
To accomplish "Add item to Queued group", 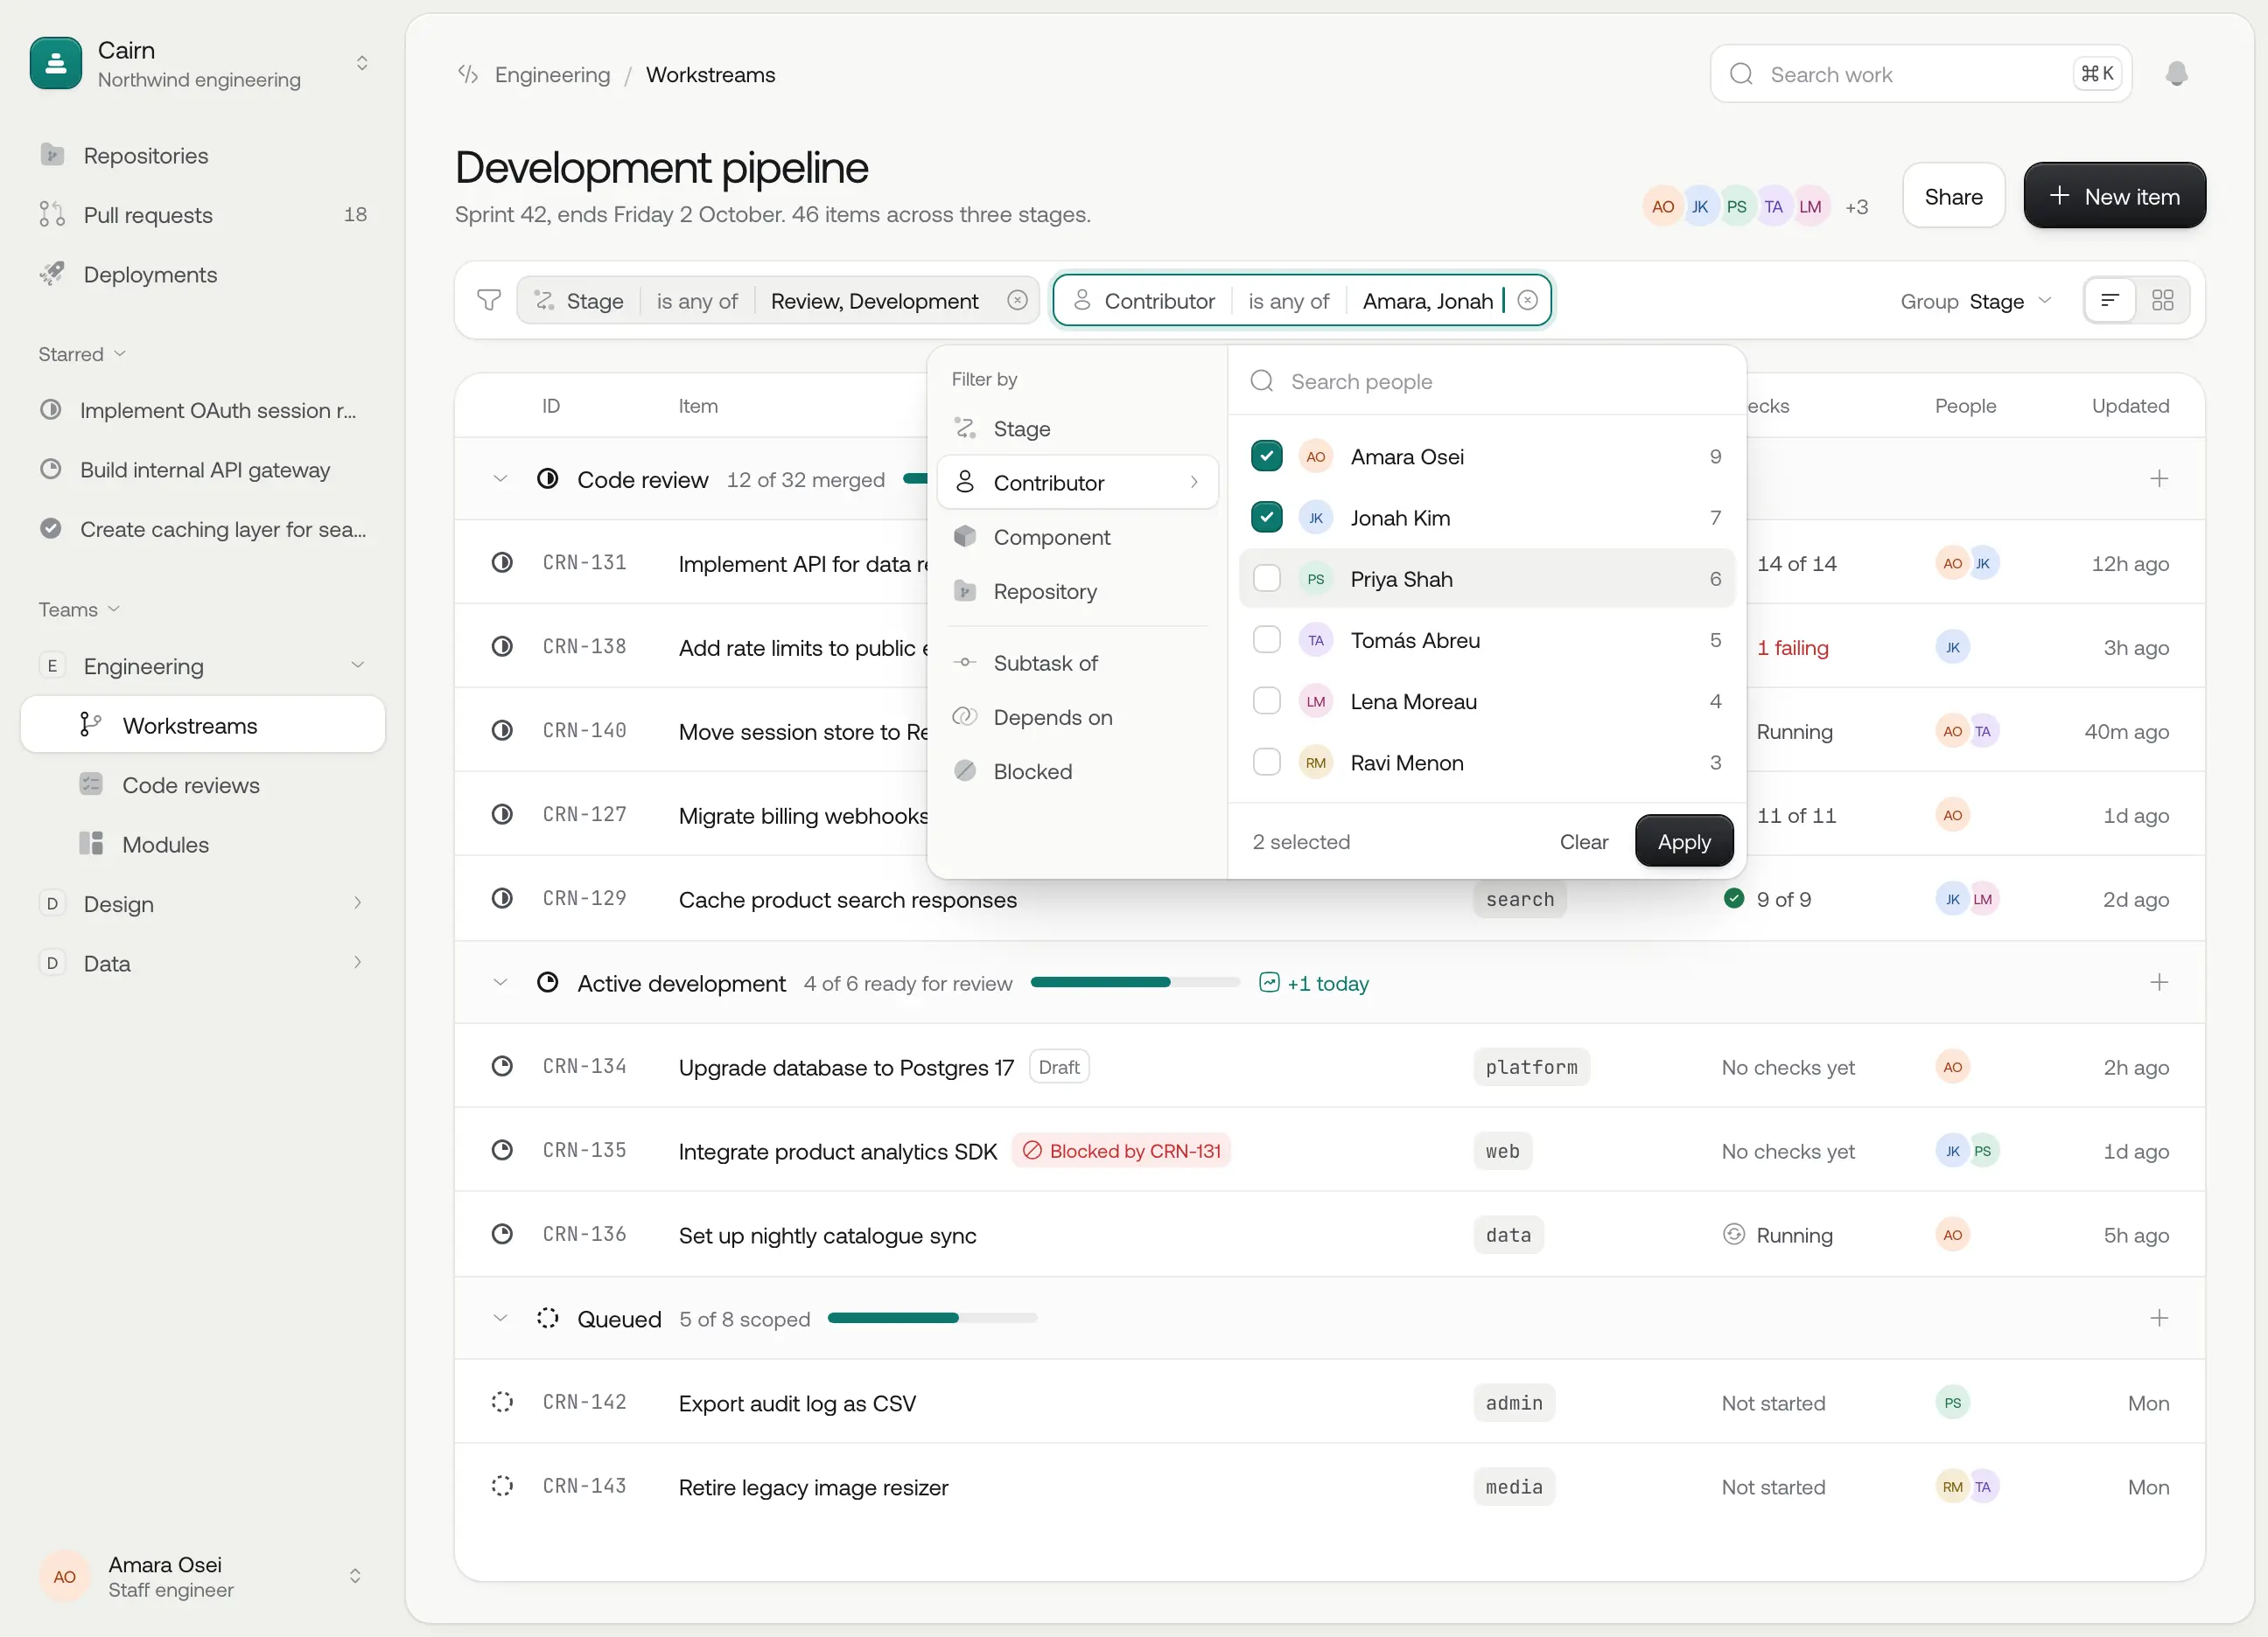I will point(2159,1318).
